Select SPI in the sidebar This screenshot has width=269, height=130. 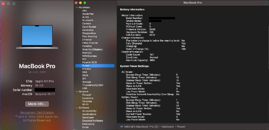(84, 79)
